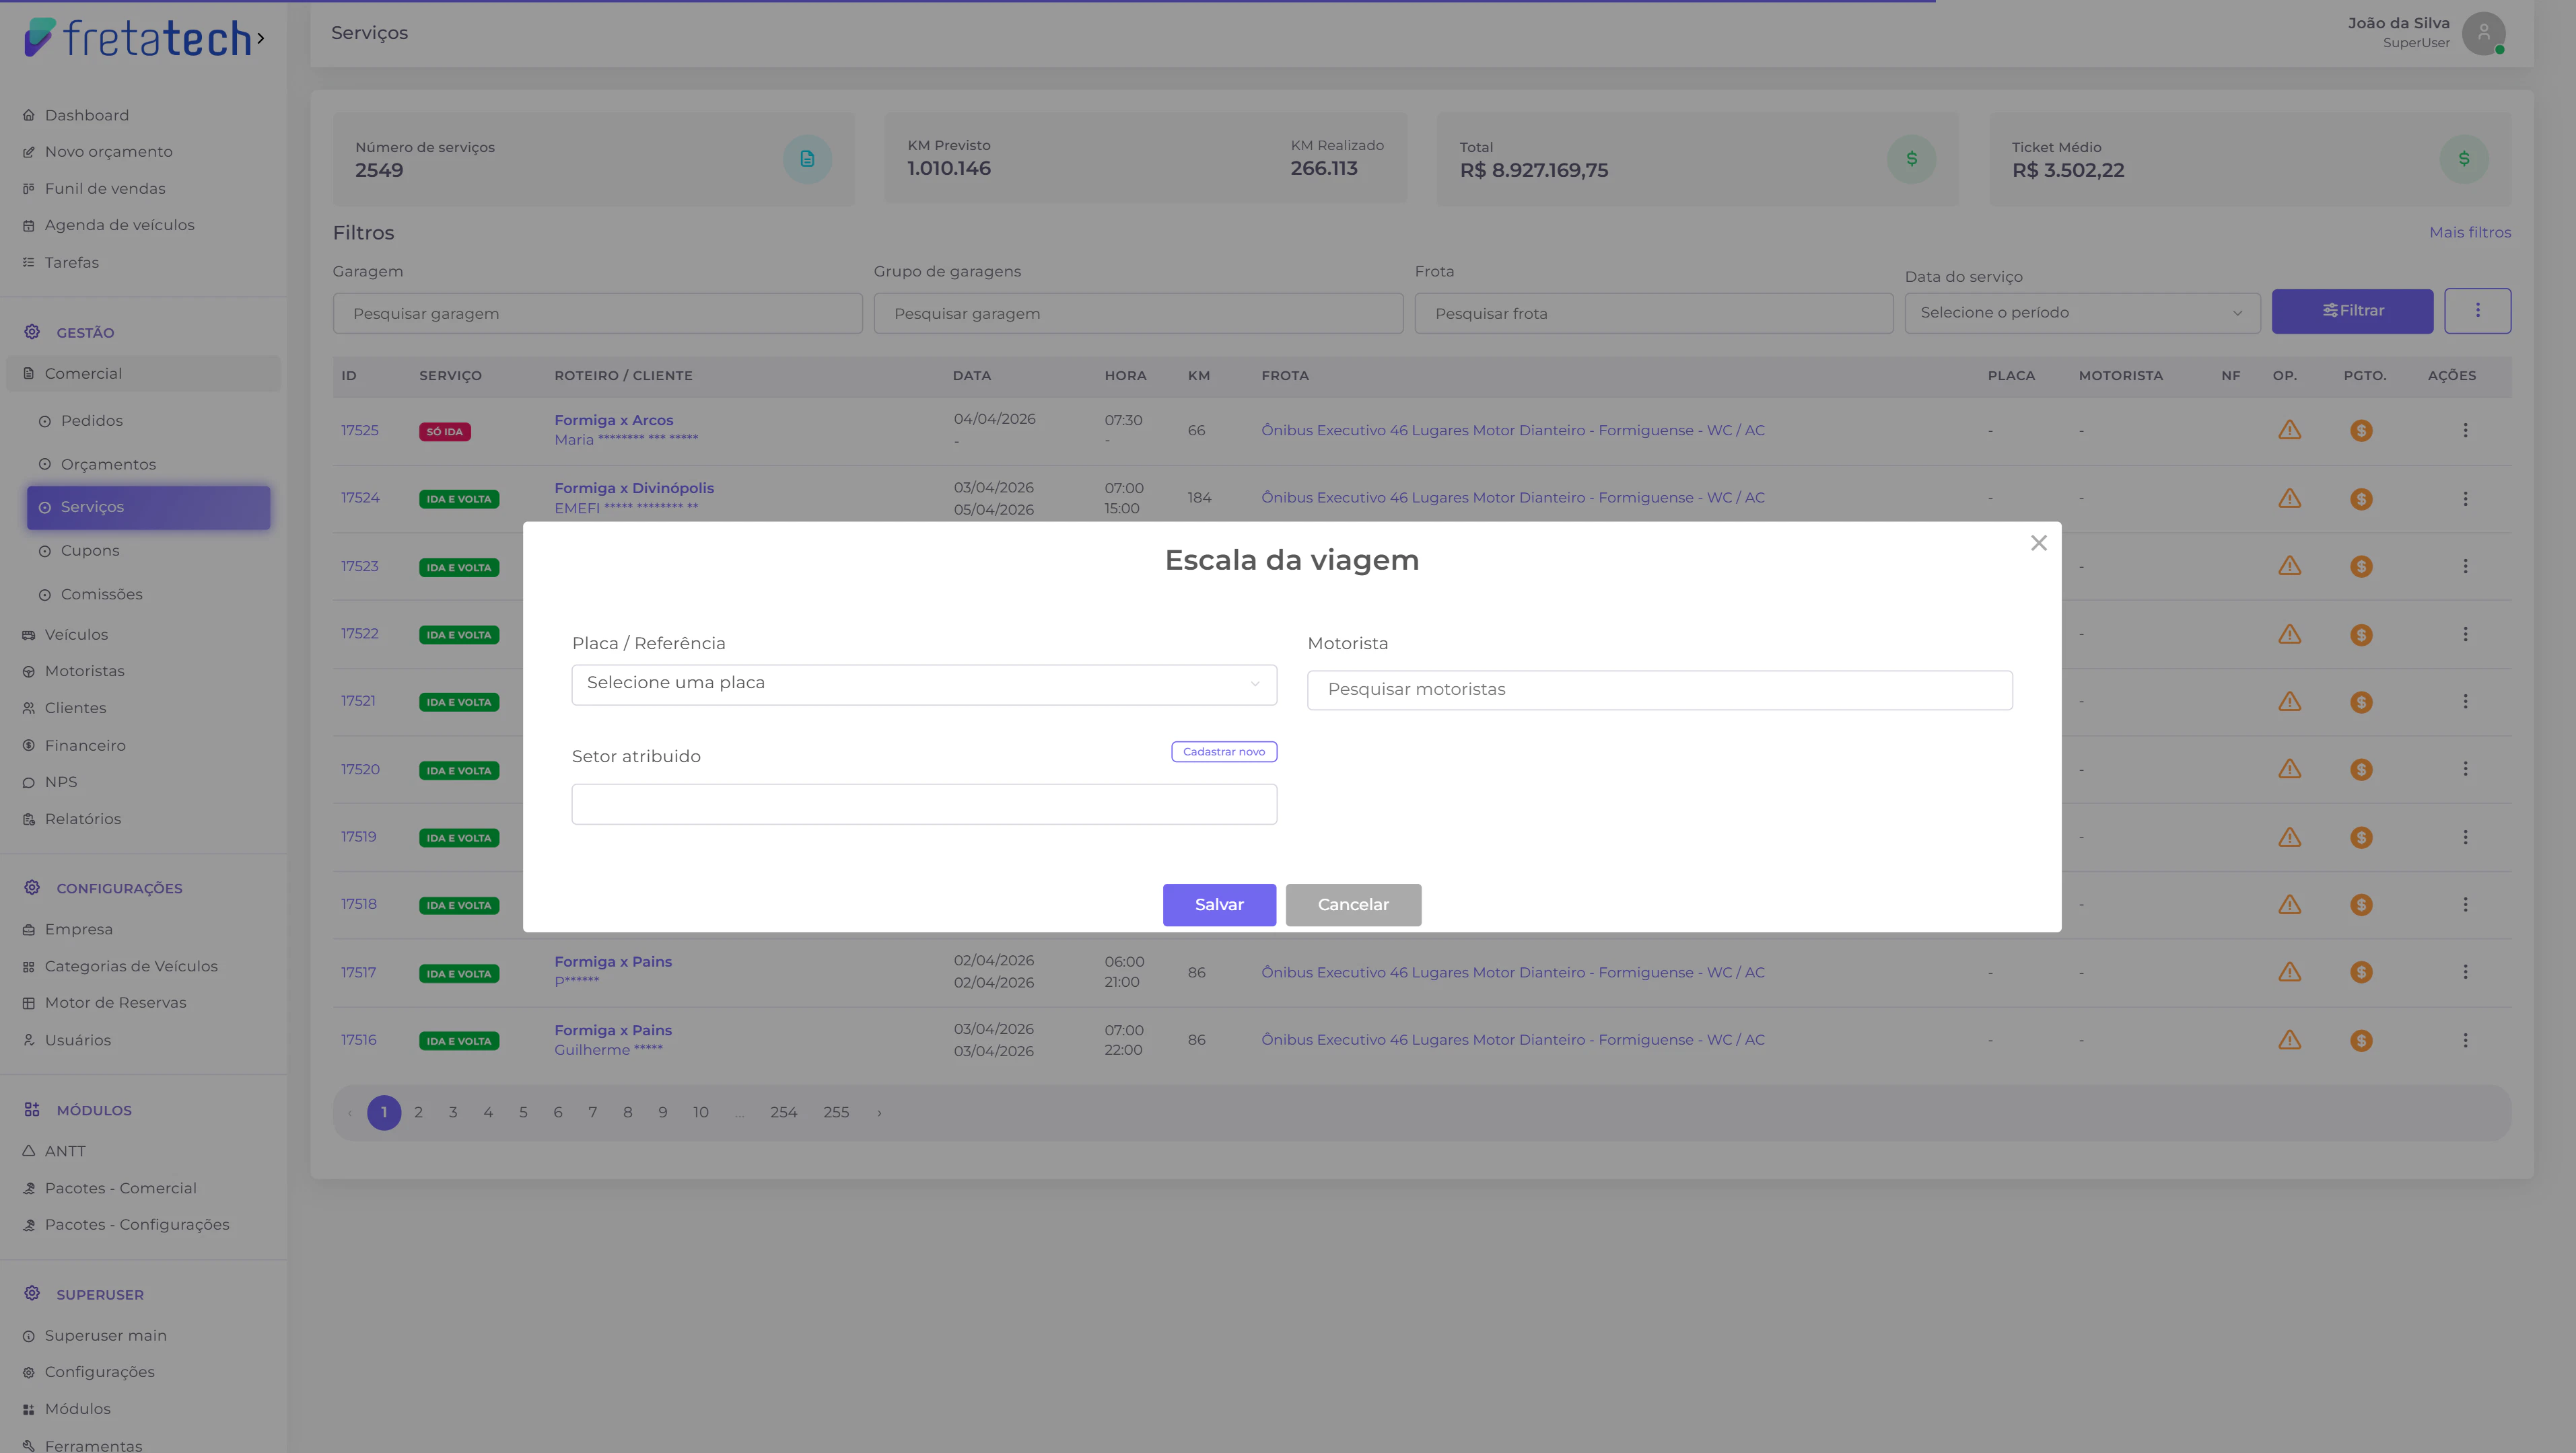Open the user profile avatar for João da Silva
Viewport: 2576px width, 1453px height.
(2485, 33)
